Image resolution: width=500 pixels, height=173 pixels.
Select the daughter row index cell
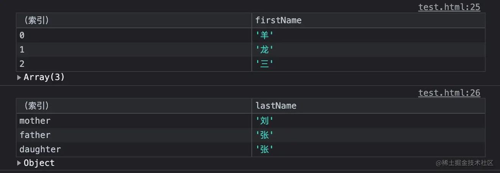pyautogui.click(x=40, y=150)
